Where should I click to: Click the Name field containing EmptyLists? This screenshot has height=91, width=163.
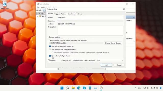90,17
